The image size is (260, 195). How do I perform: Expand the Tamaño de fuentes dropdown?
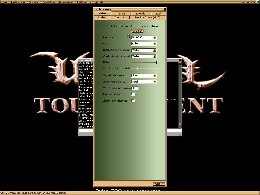[x=155, y=76]
